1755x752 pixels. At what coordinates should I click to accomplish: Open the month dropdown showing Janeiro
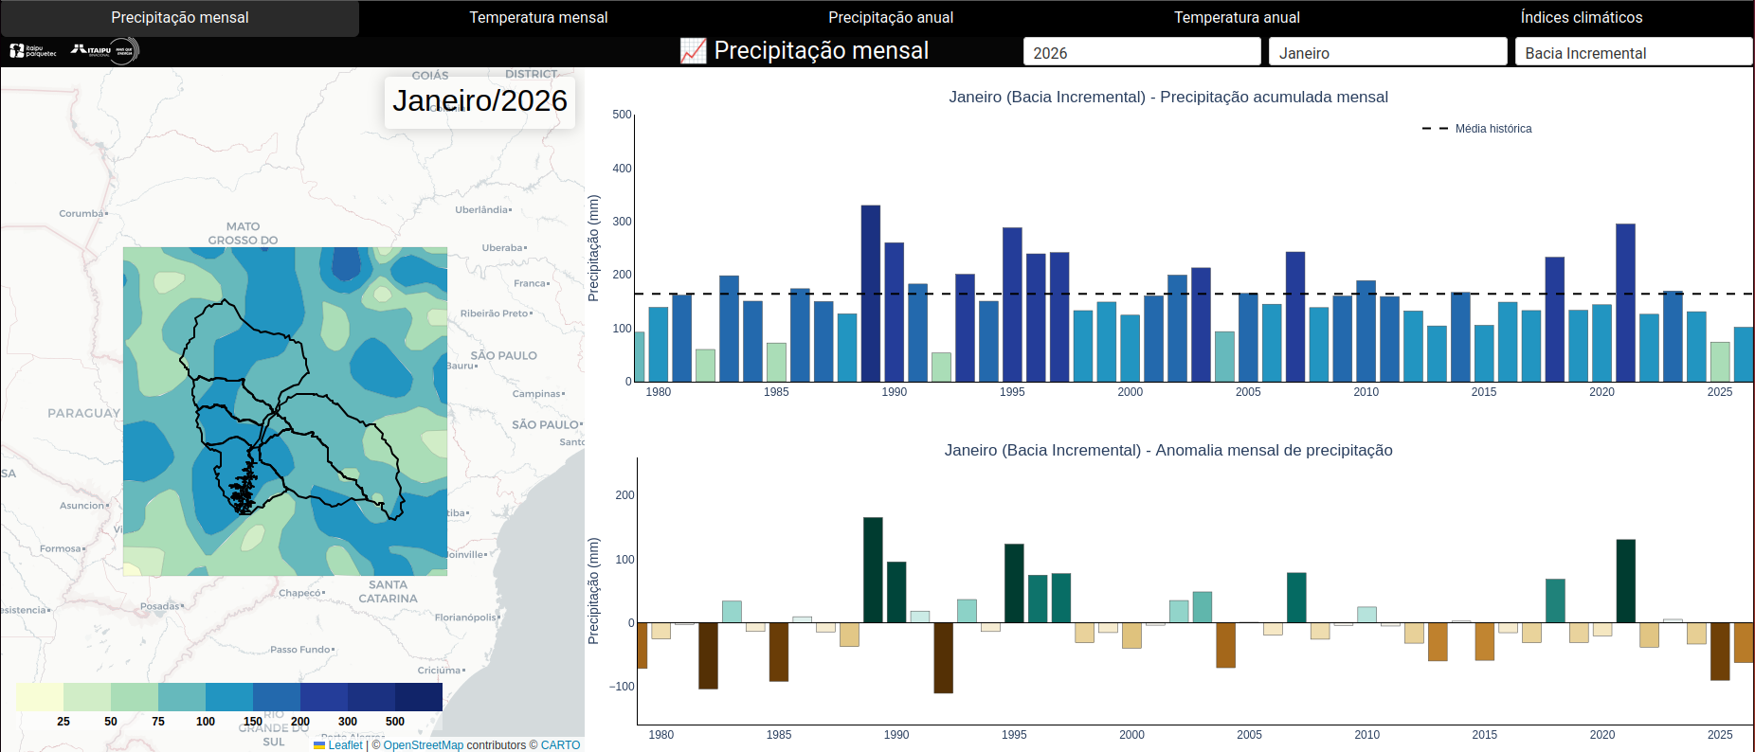pos(1386,53)
